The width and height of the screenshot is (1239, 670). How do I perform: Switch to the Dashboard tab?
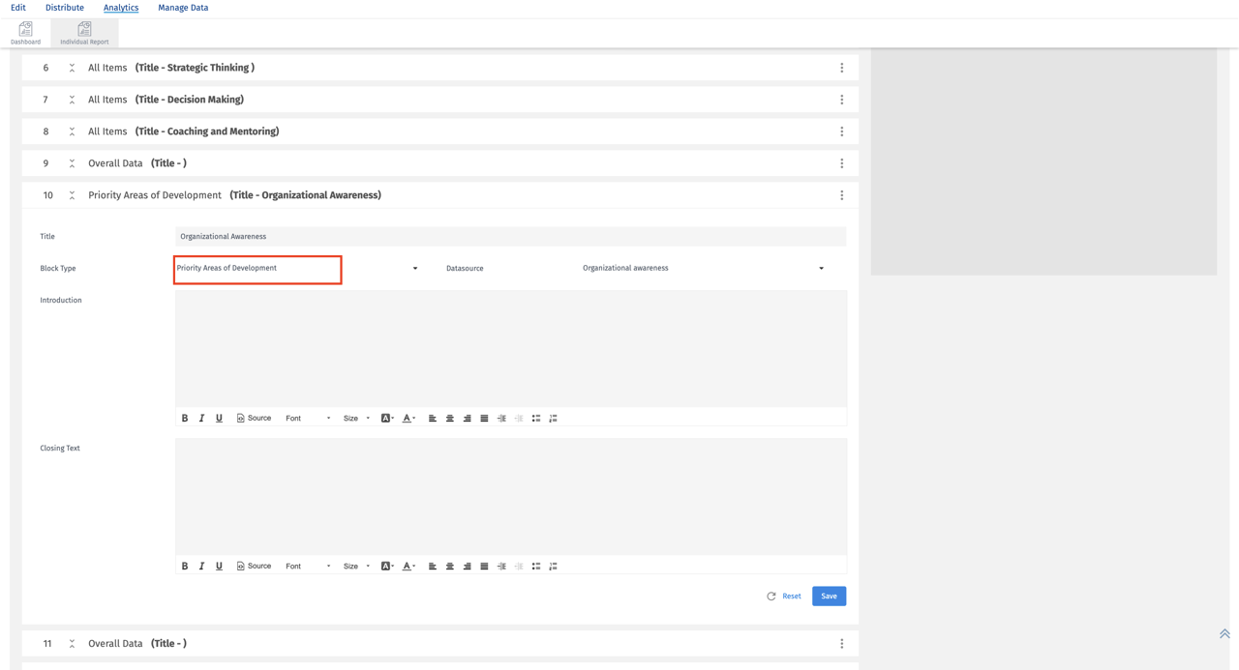[x=25, y=33]
